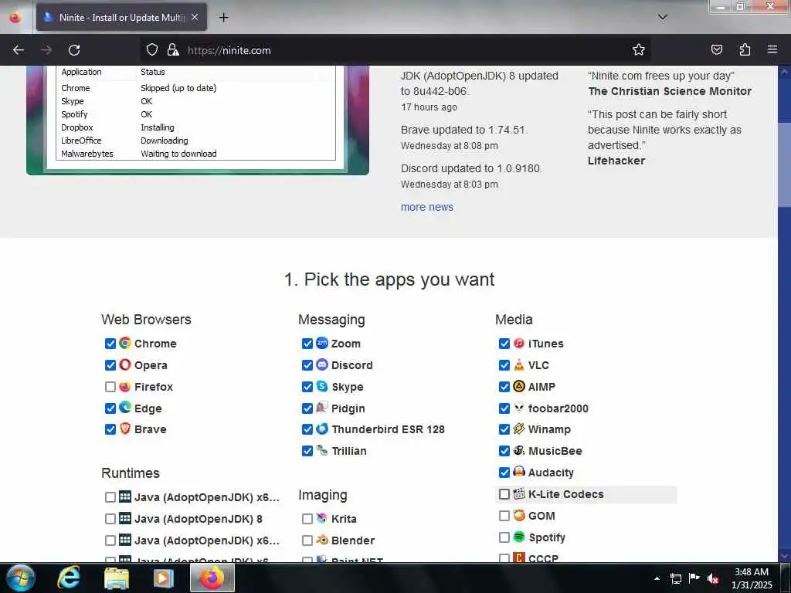Uncheck the Discord checkbox

pos(307,365)
